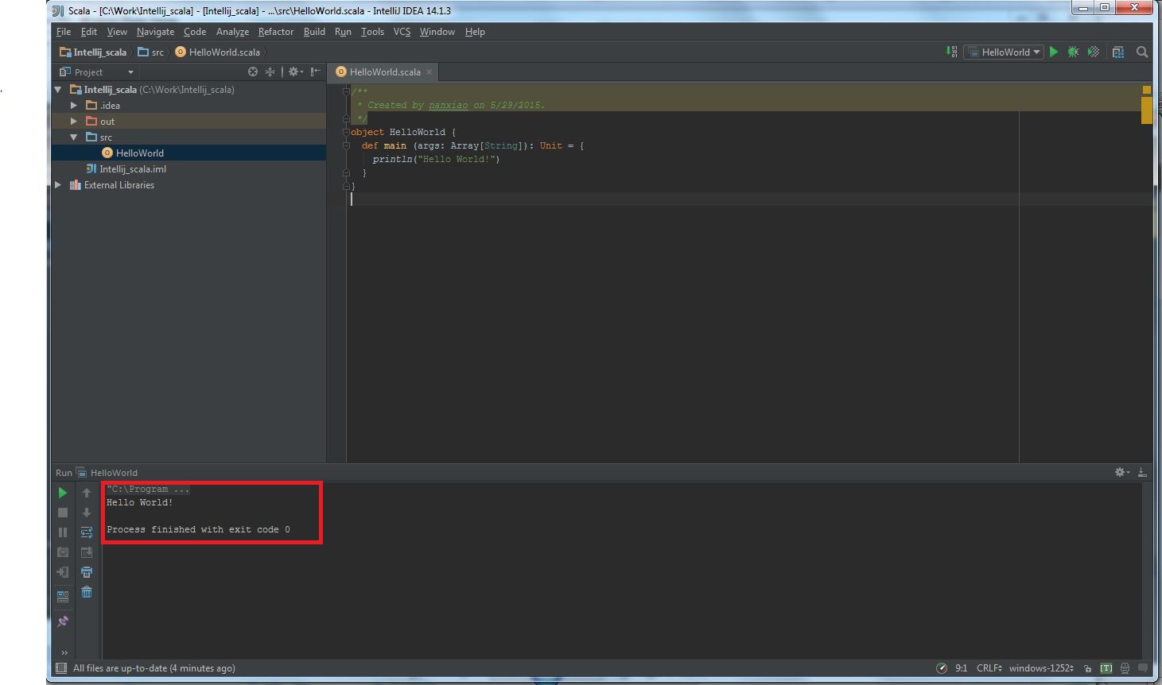Open Project panel gear settings
The width and height of the screenshot is (1162, 685).
click(x=295, y=72)
